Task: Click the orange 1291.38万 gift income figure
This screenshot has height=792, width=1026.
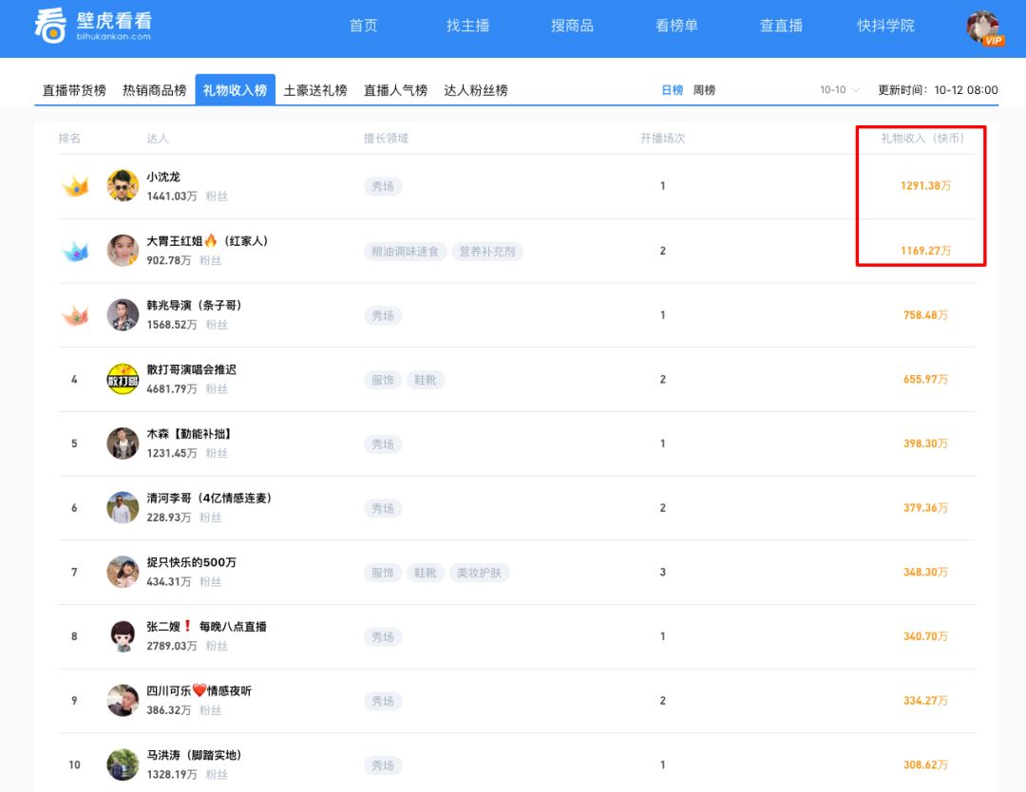Action: pyautogui.click(x=924, y=185)
